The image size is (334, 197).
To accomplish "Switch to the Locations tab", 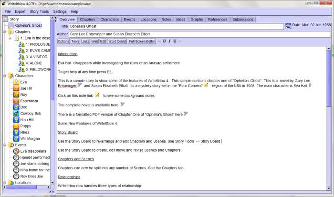I will tap(148, 20).
